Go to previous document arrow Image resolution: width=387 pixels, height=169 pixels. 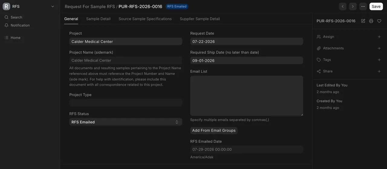(343, 6)
